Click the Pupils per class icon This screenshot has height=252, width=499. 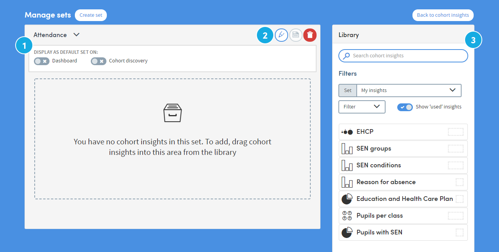coord(347,216)
